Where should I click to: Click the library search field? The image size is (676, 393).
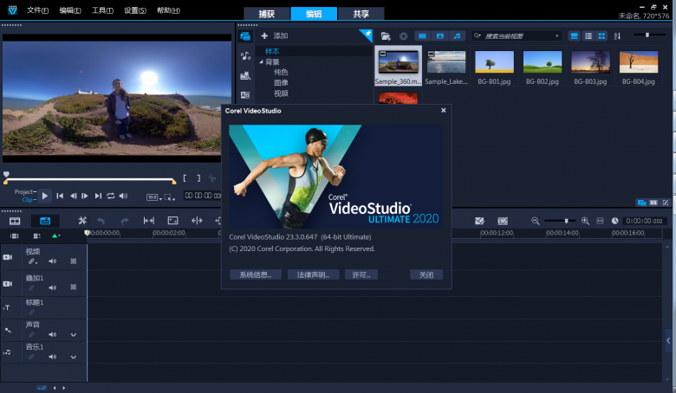click(x=518, y=36)
